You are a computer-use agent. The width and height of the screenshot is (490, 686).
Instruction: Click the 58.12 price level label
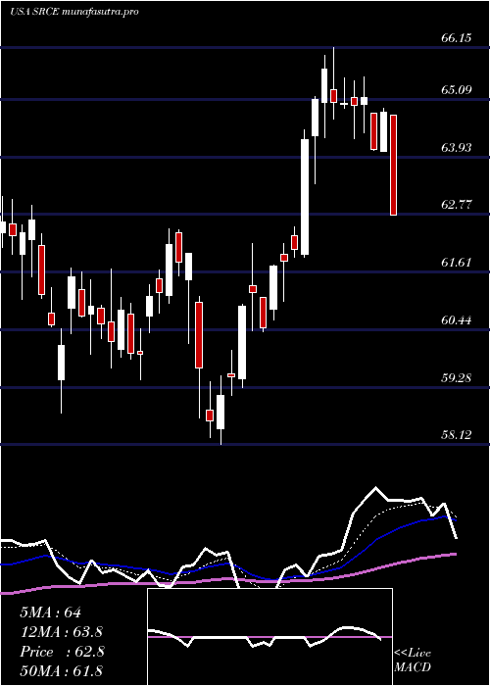(457, 435)
